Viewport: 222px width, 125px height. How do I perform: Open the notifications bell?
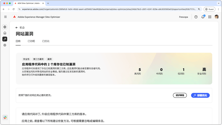(x=203, y=17)
